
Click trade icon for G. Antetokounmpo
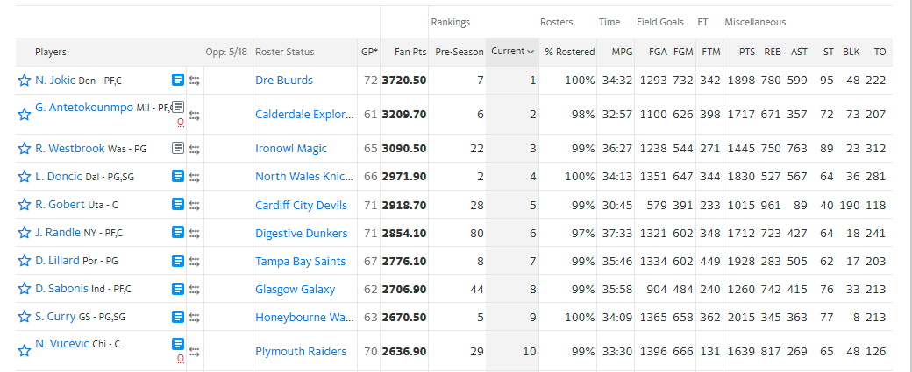tap(195, 115)
